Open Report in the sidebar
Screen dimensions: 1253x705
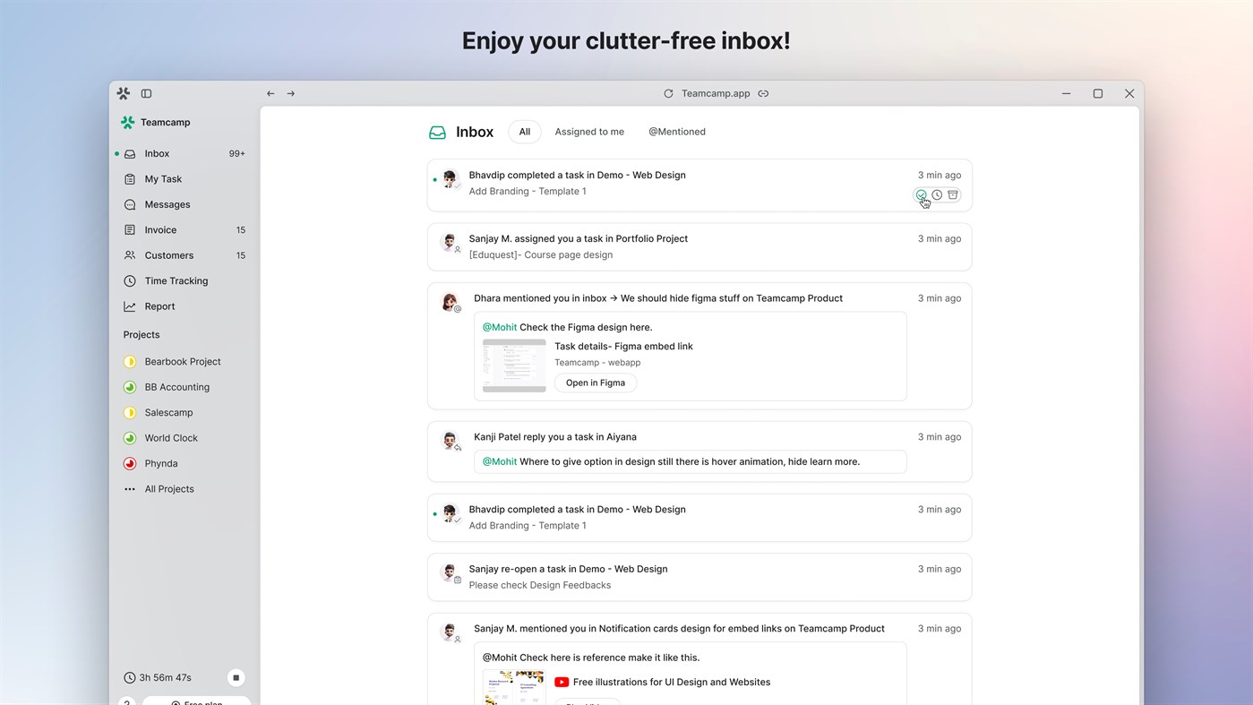(x=185, y=306)
